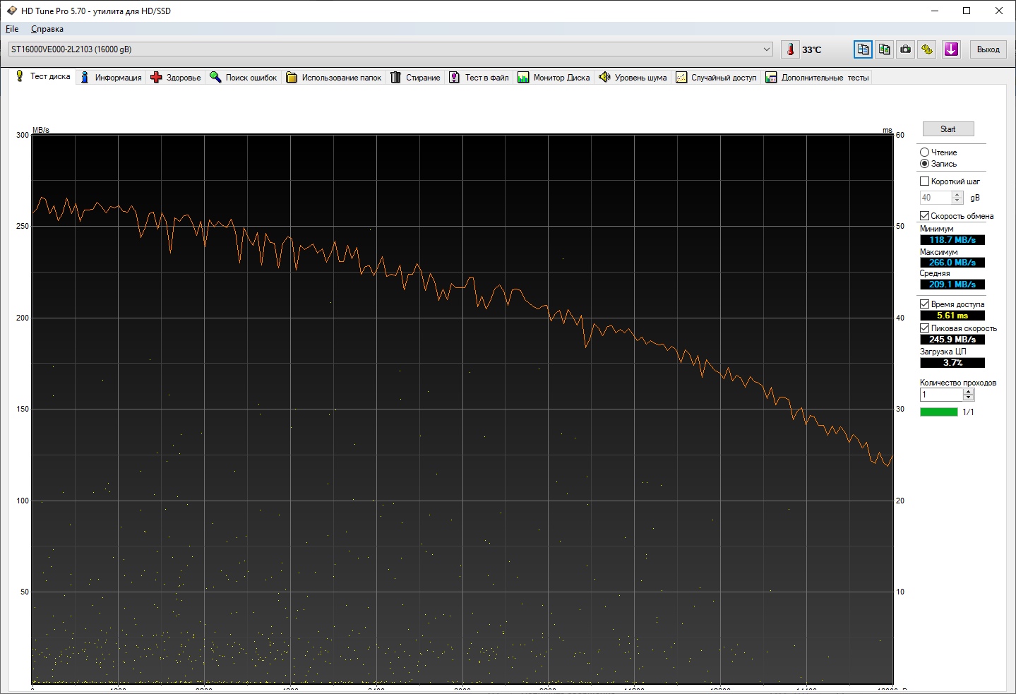Viewport: 1016px width, 694px height.
Task: Click the 245.9 MB/s burst rate value
Action: pyautogui.click(x=952, y=340)
